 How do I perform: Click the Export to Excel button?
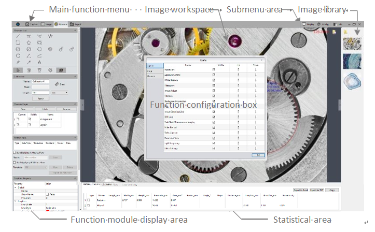[x=301, y=190]
